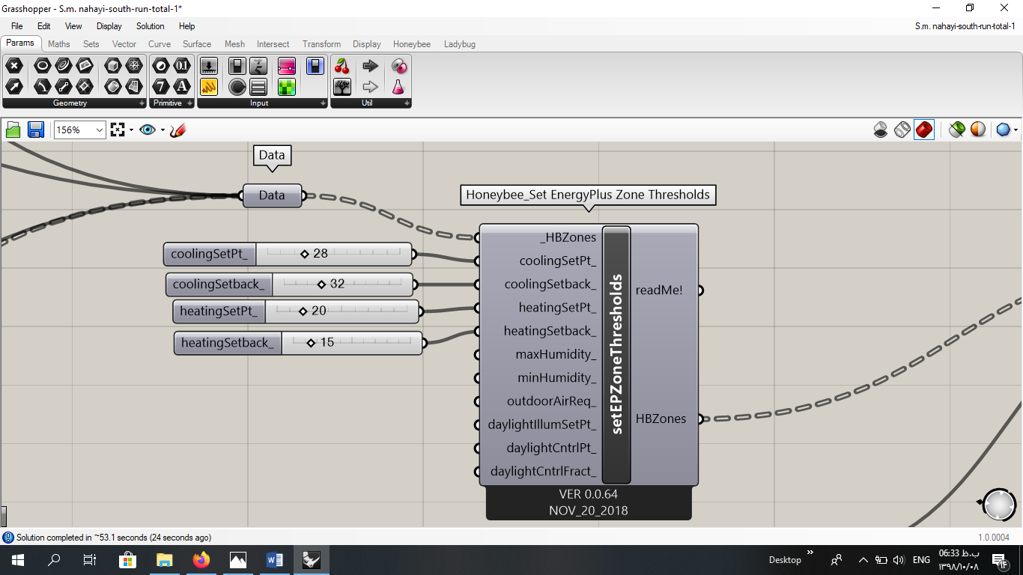Toggle the eye preview display button
The image size is (1023, 575).
(x=148, y=130)
